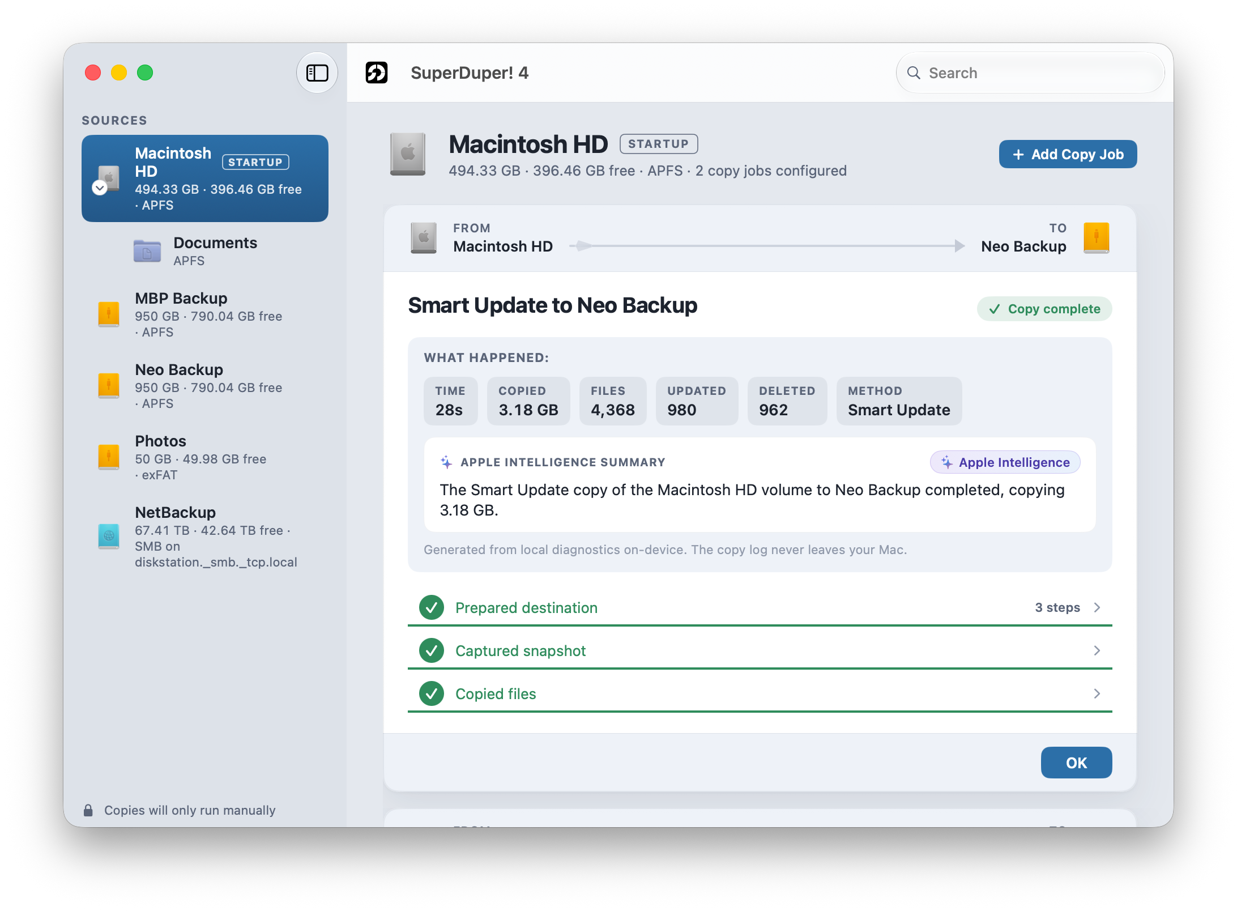Screen dimensions: 1237x911
Task: Click the Neo Backup sidebar drive icon
Action: tap(109, 386)
